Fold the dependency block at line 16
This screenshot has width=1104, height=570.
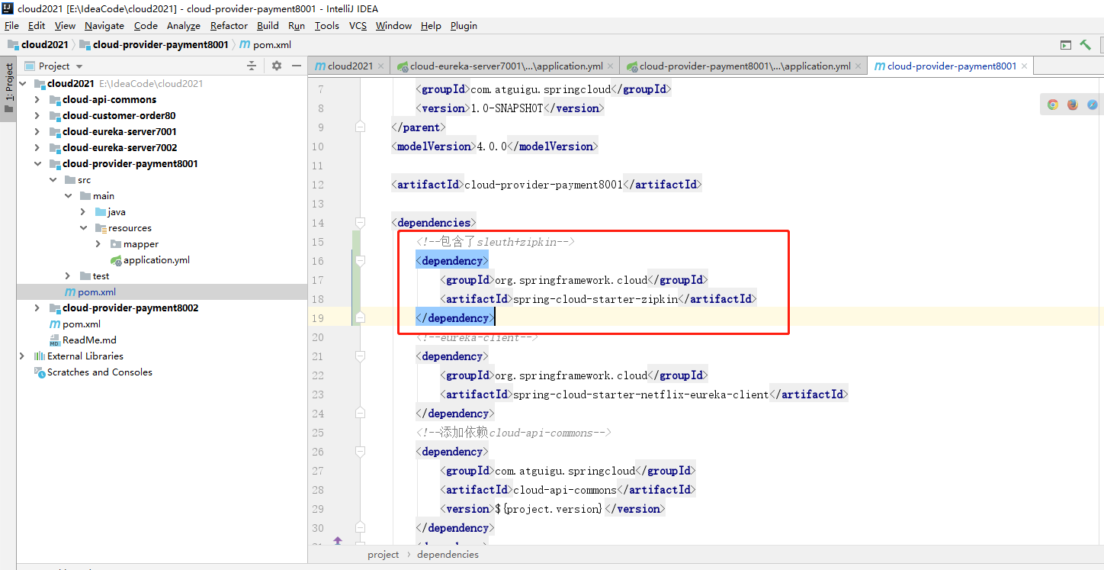(361, 261)
